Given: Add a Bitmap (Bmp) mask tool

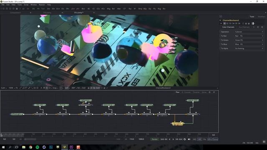Looking at the screenshot, I should 140,9.
